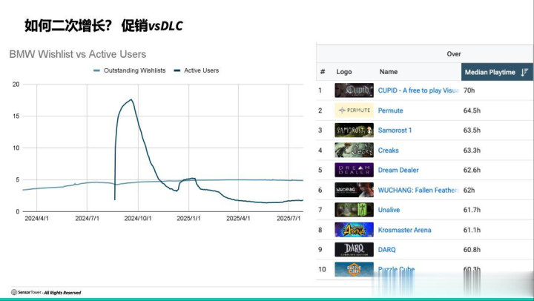This screenshot has height=301, width=534.
Task: Open the Unalive game link
Action: click(x=389, y=210)
